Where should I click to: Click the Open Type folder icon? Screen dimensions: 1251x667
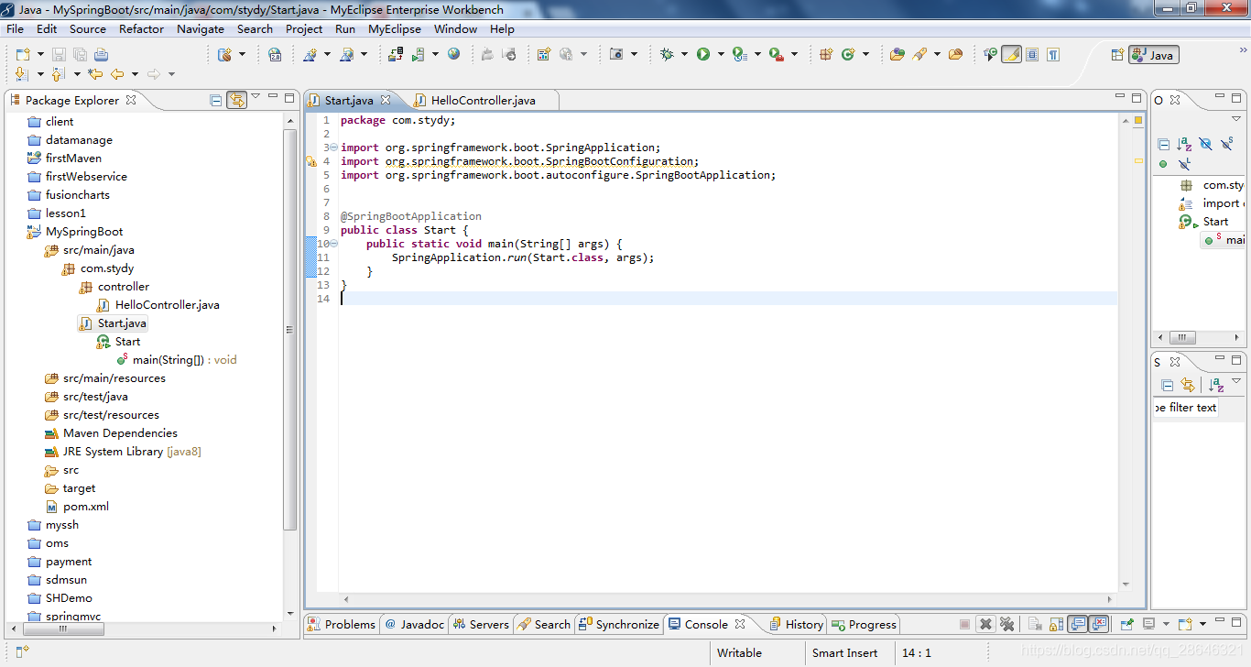coord(897,55)
